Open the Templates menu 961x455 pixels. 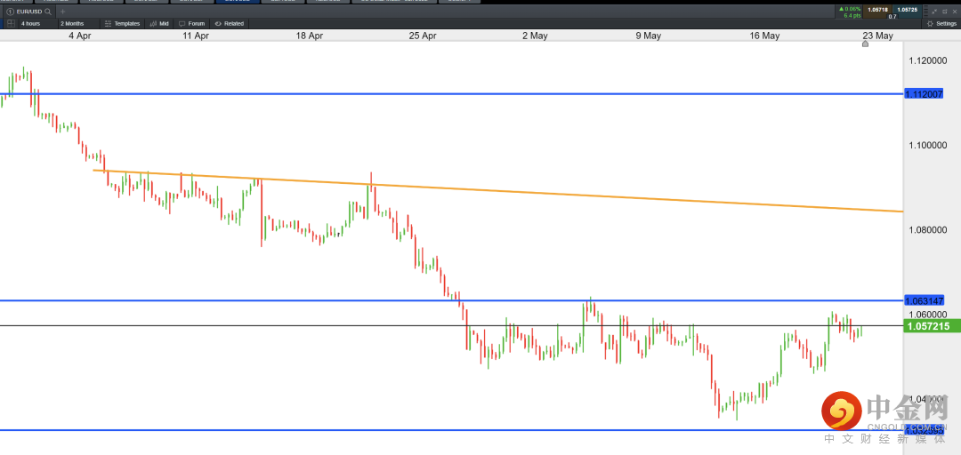(121, 23)
